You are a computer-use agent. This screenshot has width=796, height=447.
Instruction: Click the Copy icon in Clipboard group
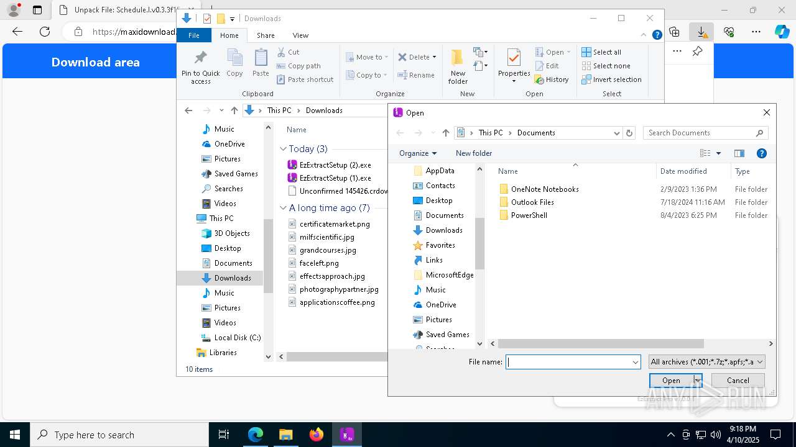(234, 58)
